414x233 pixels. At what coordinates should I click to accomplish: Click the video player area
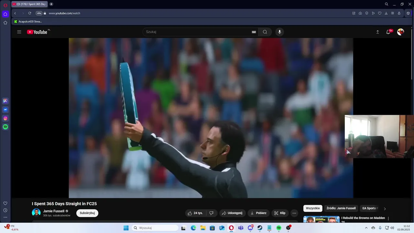211,118
